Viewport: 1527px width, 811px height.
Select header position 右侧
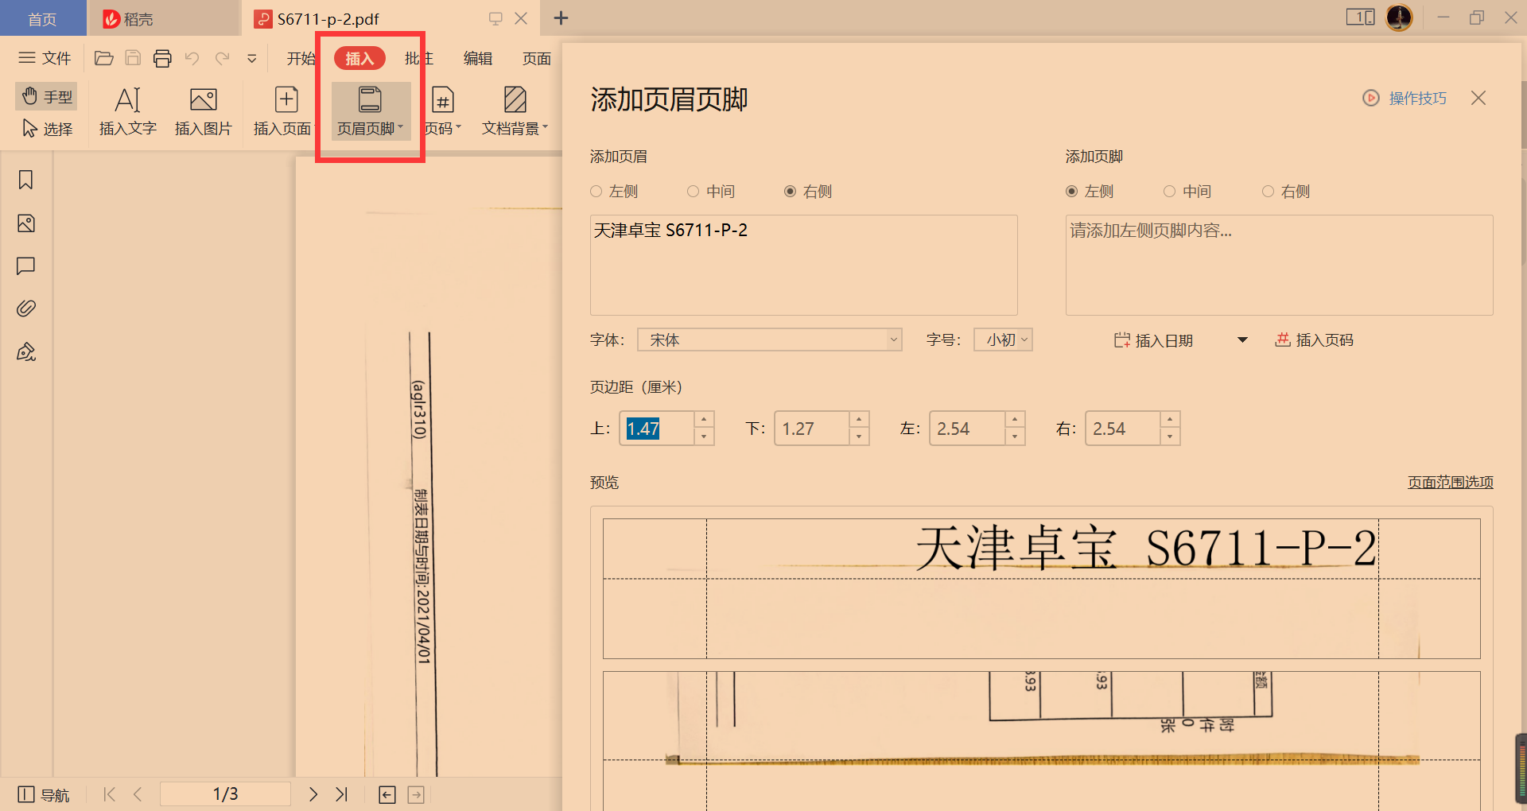808,192
